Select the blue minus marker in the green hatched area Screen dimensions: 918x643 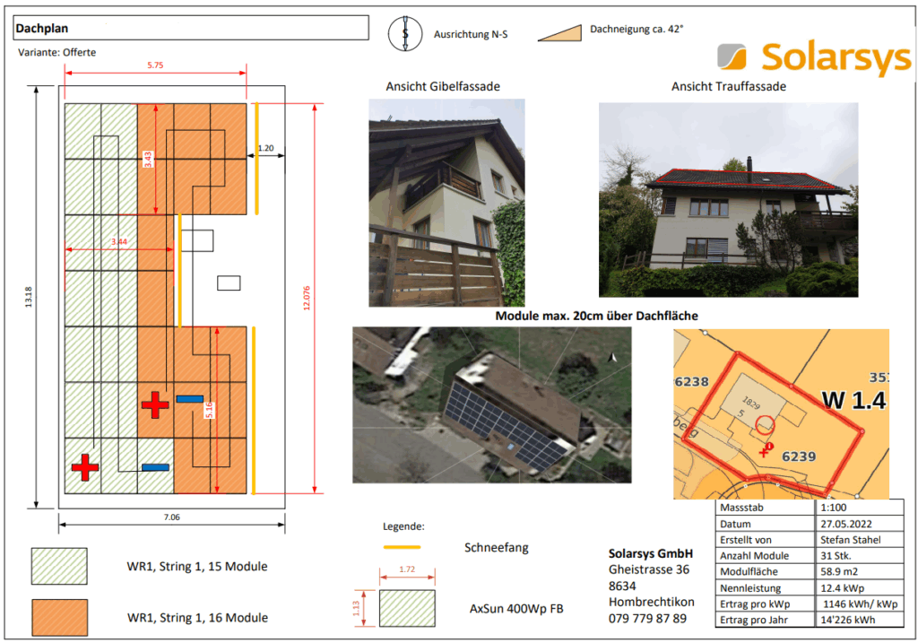click(155, 467)
